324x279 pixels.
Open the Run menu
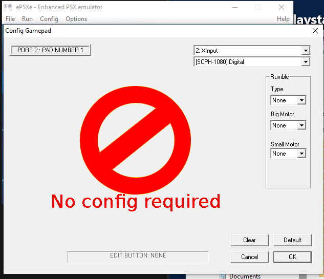(27, 19)
